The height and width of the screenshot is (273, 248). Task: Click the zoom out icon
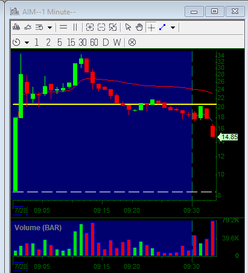pos(101,27)
